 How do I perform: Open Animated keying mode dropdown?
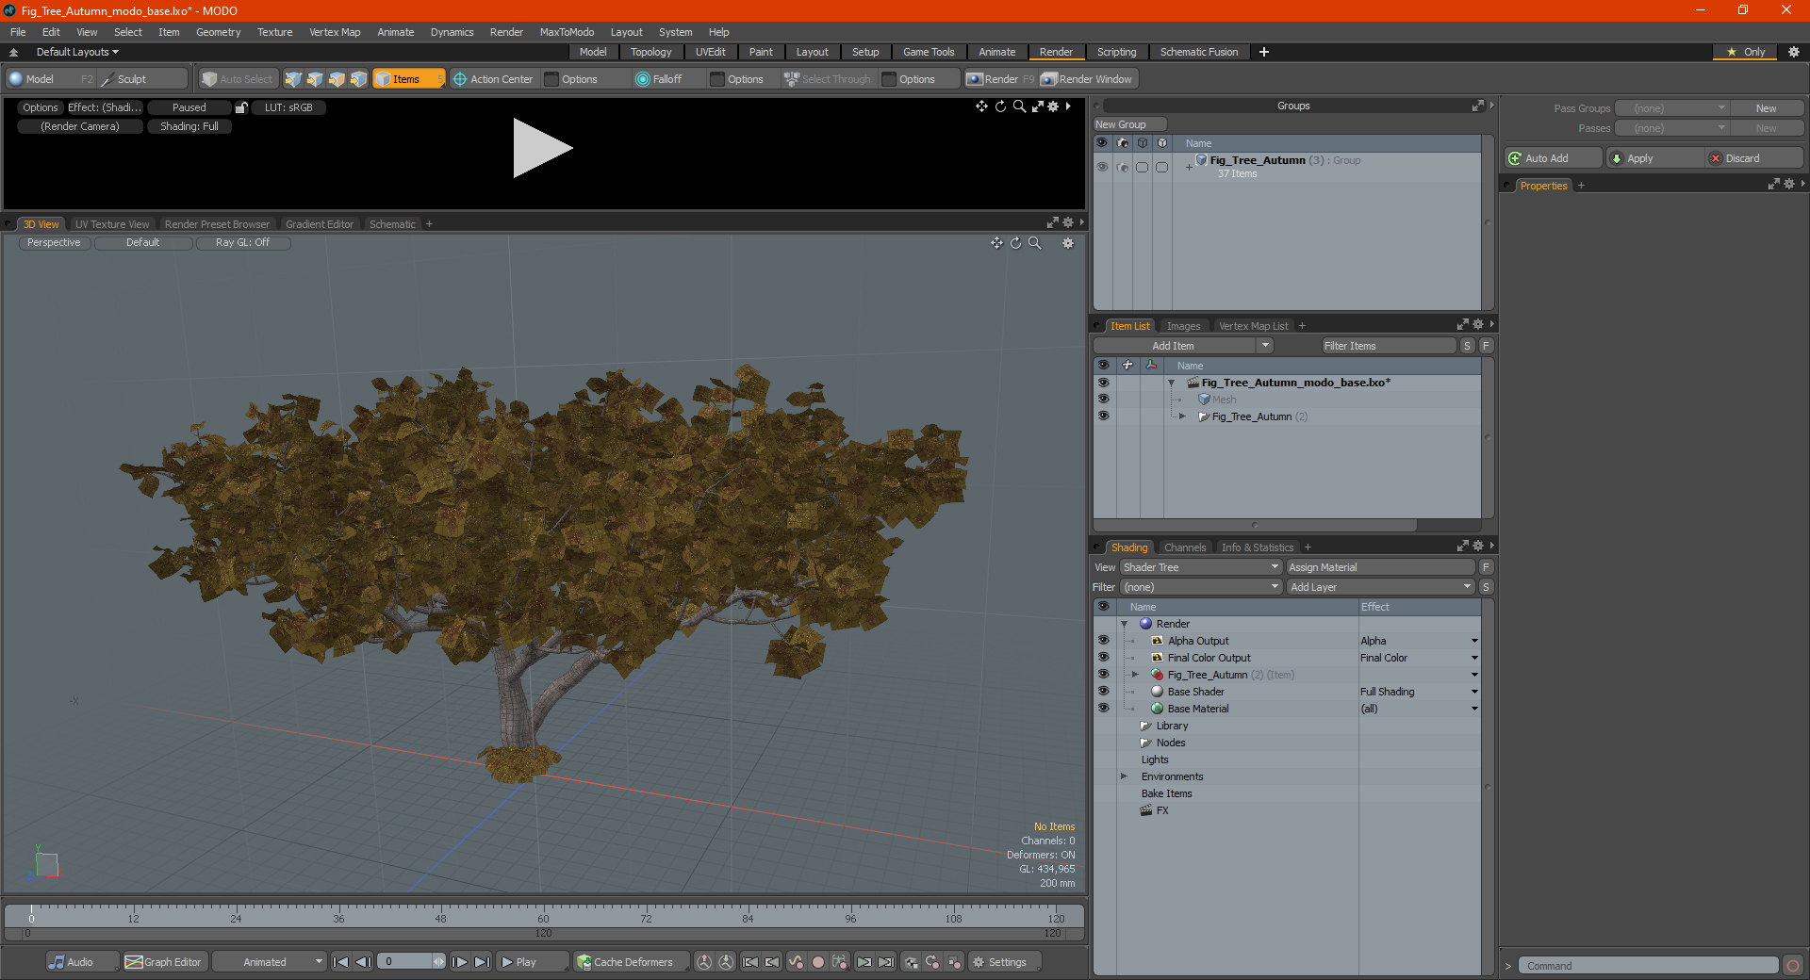(269, 962)
